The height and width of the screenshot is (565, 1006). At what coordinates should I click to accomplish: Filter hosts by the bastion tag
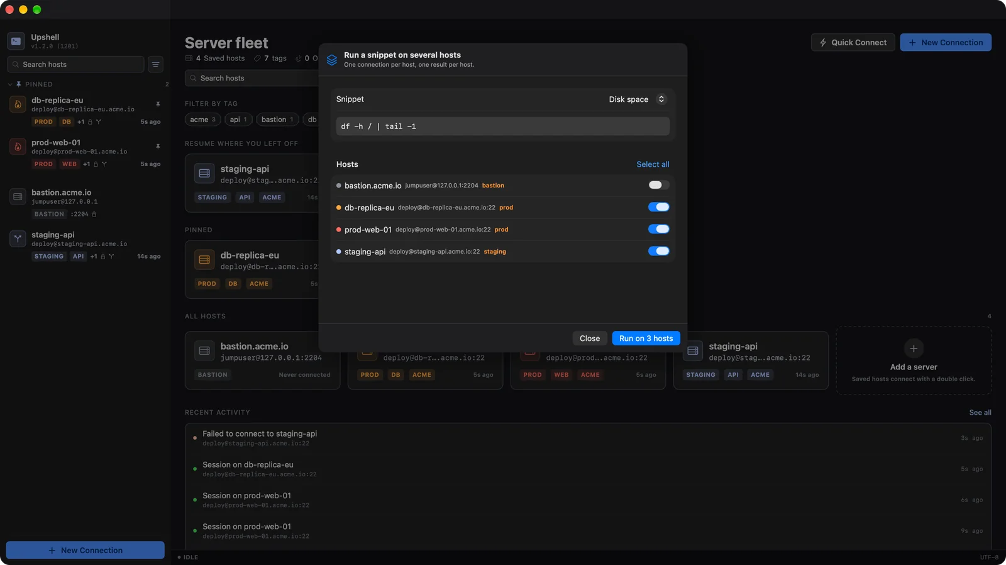277,120
